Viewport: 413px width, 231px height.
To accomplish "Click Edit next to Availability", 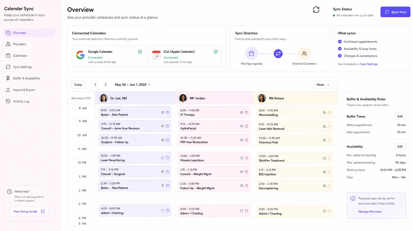I will [x=400, y=147].
